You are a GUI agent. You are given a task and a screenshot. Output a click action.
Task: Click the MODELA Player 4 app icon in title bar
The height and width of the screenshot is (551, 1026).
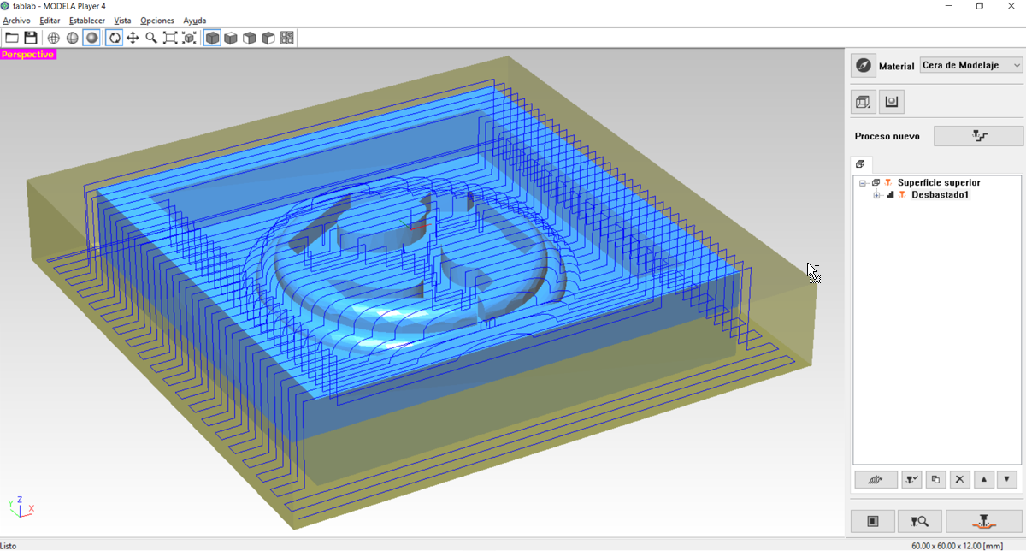point(6,6)
